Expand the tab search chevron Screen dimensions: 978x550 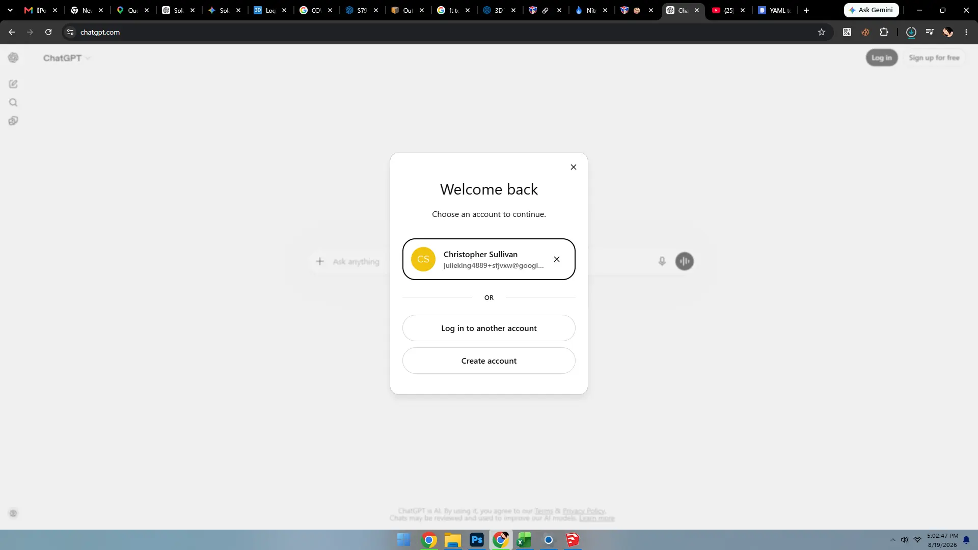point(10,10)
